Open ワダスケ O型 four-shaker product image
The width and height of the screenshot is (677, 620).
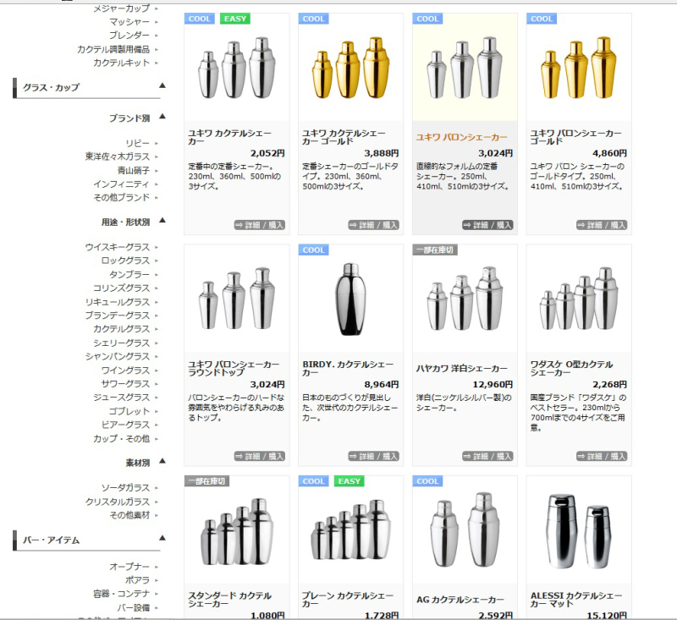579,299
